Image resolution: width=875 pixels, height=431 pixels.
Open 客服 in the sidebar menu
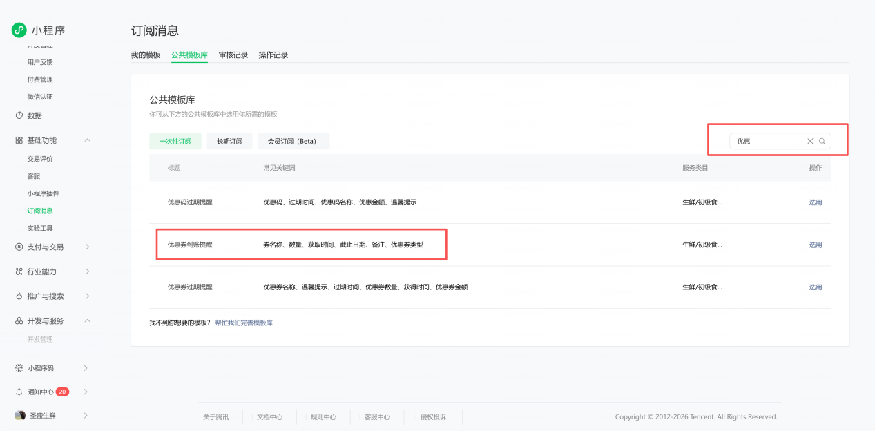[x=34, y=176]
